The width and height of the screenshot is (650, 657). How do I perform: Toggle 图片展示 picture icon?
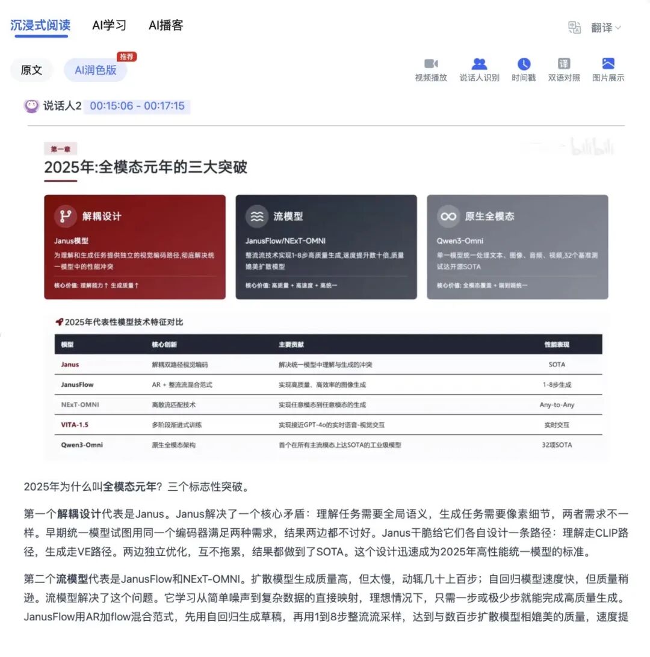(x=608, y=64)
